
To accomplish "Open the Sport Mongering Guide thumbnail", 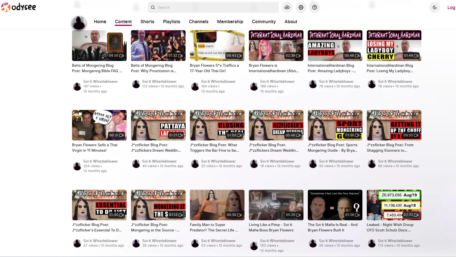I will coord(335,125).
